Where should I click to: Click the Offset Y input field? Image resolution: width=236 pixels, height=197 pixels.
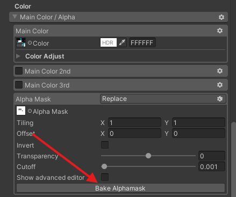point(198,134)
